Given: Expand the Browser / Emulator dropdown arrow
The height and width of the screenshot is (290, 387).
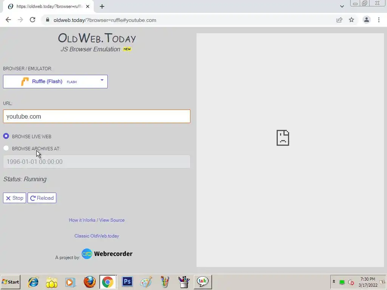Looking at the screenshot, I should tap(102, 80).
